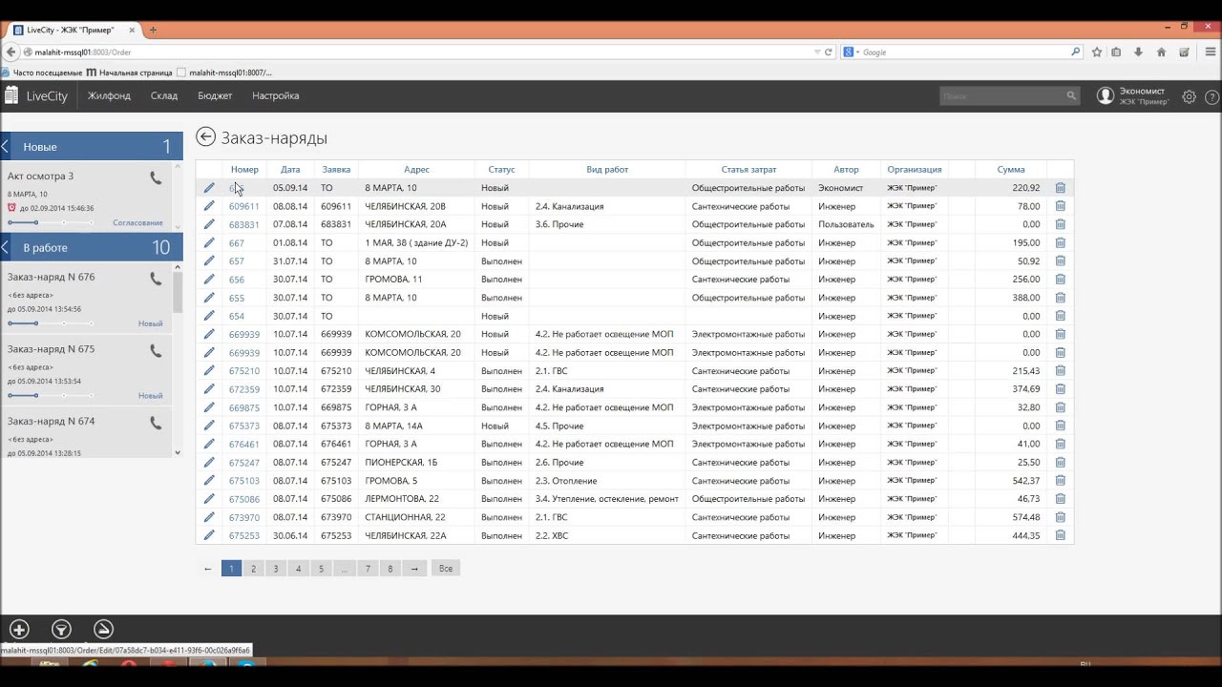Click progress slider on Заказ-наряд N 676 card
The image size is (1222, 687).
click(51, 323)
